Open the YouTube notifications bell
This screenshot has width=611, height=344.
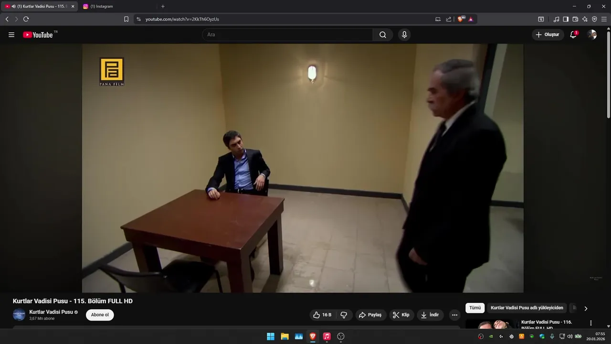pos(573,35)
